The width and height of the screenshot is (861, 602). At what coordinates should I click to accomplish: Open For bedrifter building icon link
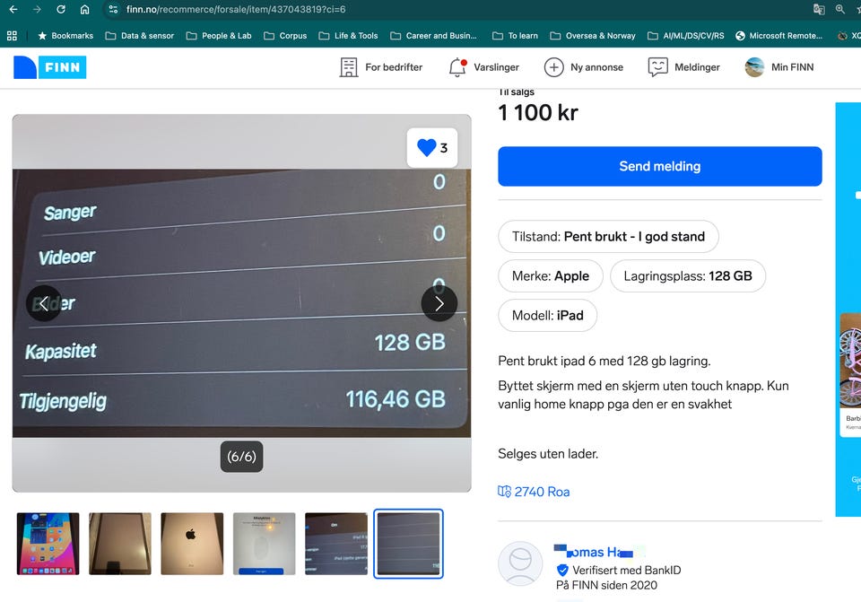(x=380, y=67)
